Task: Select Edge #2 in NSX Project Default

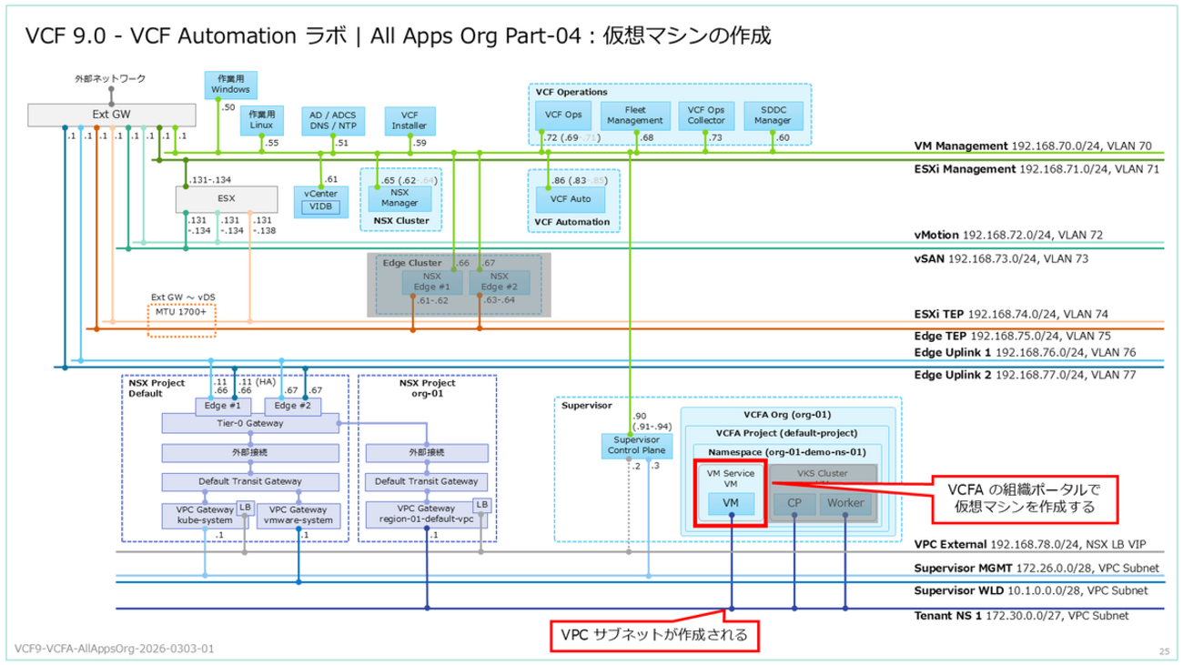Action: (293, 405)
